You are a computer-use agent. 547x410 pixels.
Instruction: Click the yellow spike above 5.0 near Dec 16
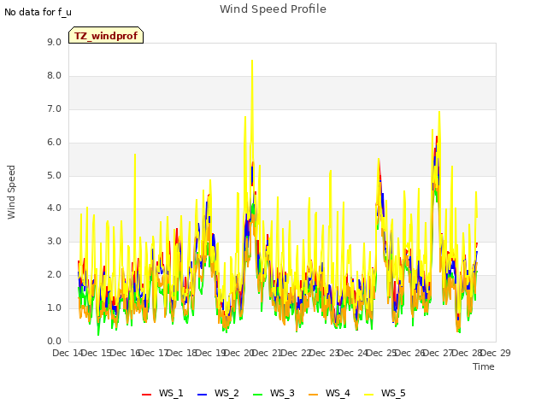pos(135,155)
